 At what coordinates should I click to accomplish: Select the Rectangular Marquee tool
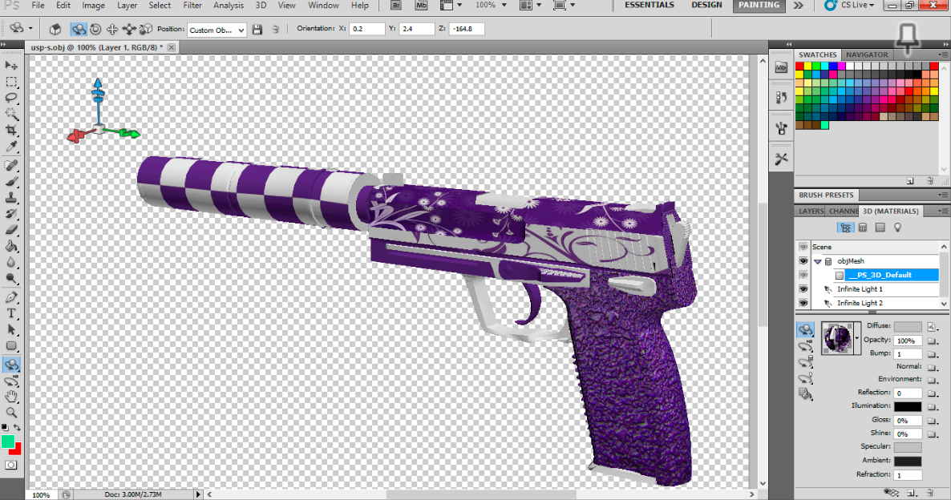coord(11,82)
